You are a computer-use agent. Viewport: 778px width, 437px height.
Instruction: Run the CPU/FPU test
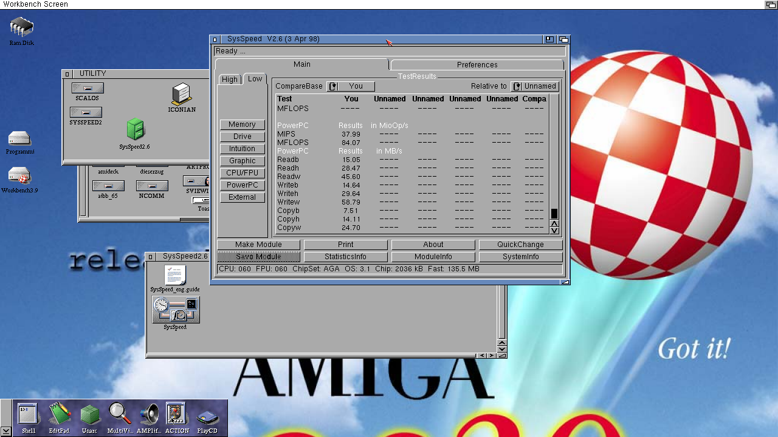click(x=242, y=173)
